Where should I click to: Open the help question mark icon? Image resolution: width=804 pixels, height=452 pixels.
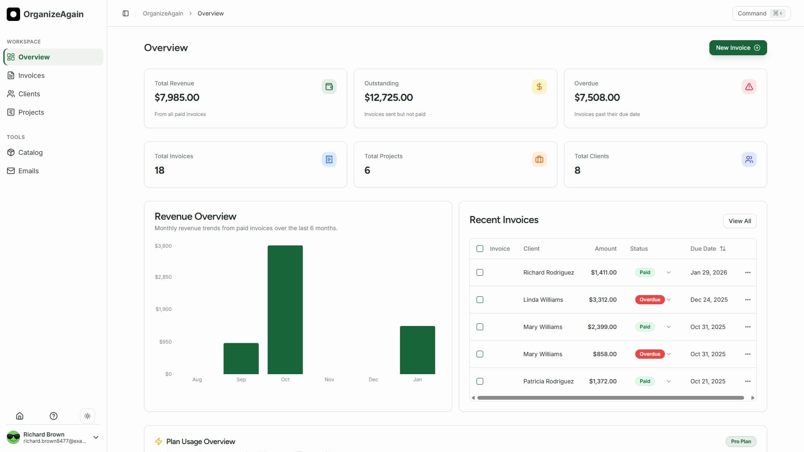tap(54, 416)
